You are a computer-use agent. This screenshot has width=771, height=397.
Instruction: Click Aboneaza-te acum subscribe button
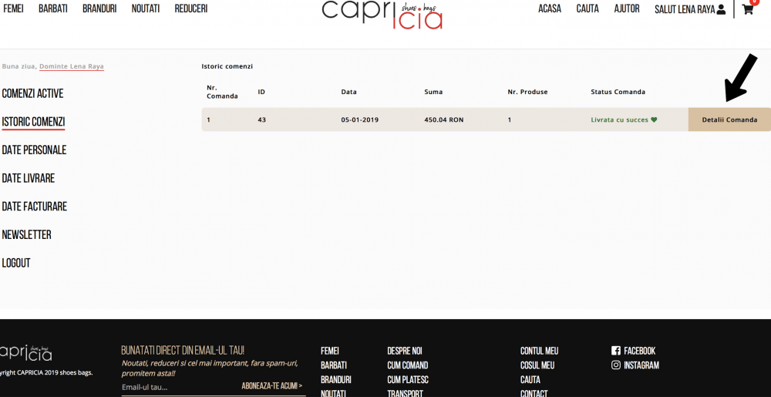tap(271, 386)
